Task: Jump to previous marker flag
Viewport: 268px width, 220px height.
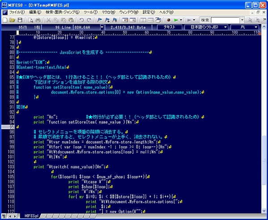Action: pos(115,20)
